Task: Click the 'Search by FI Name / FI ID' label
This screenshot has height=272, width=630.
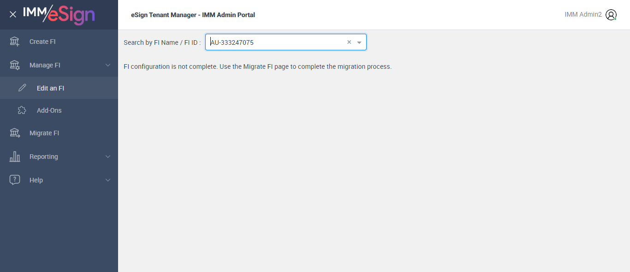Action: pos(162,42)
